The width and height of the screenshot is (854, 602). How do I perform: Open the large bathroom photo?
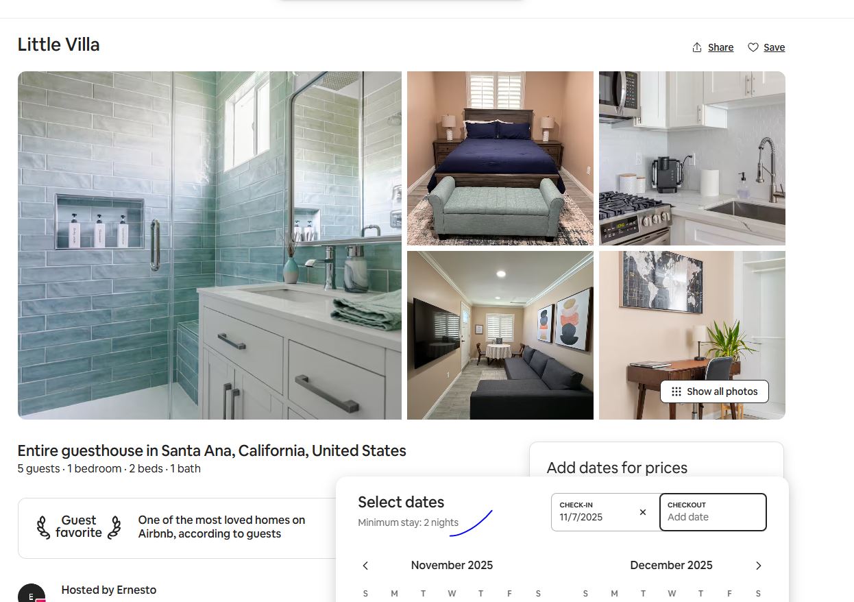pos(210,245)
